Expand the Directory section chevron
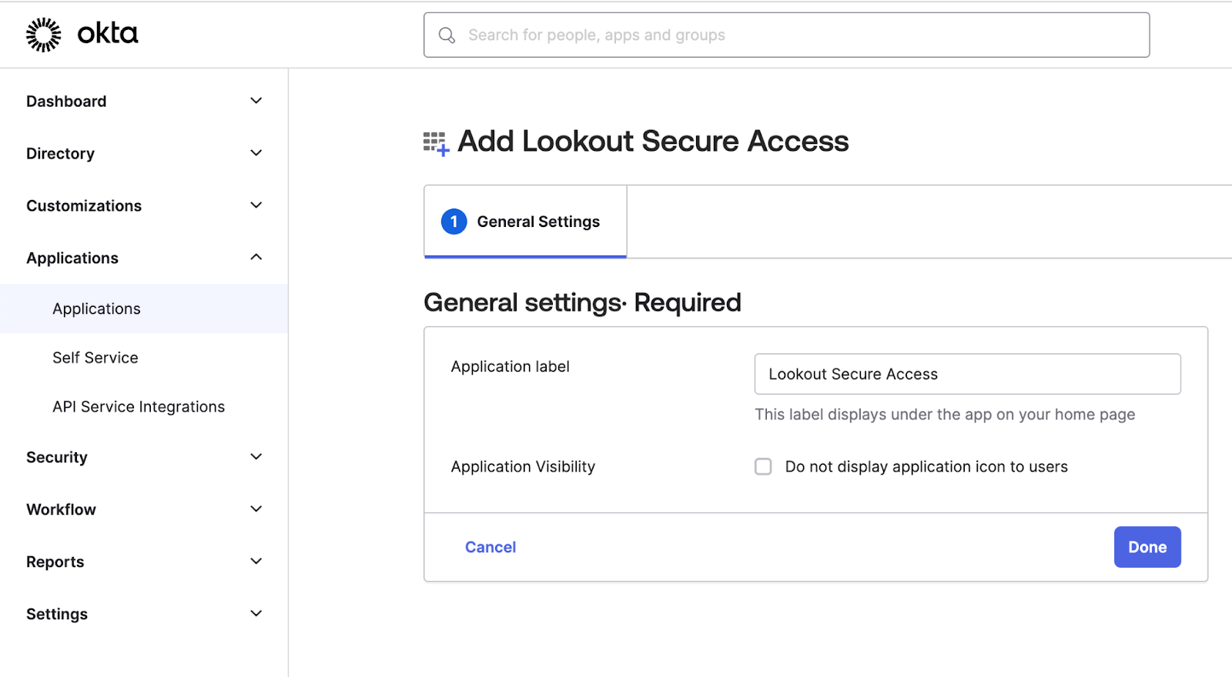Viewport: 1232px width, 677px height. 256,153
